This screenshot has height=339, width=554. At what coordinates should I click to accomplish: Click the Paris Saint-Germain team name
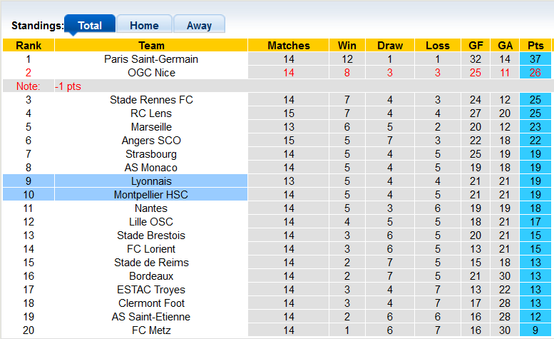click(151, 59)
